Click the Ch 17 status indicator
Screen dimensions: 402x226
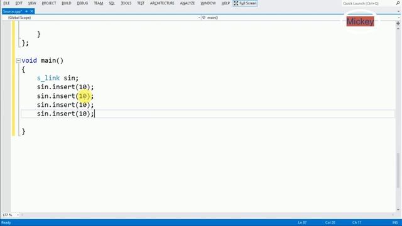(x=357, y=222)
